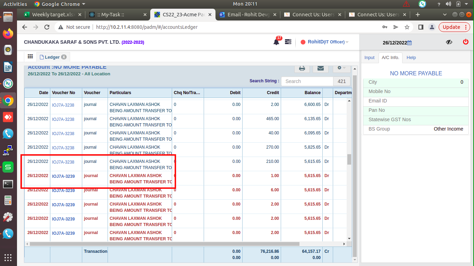Open Activities overview
The image size is (474, 266).
click(15, 4)
